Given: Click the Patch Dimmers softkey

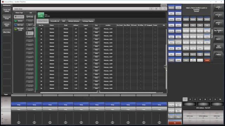Looking at the screenshot, I should [x=218, y=47].
